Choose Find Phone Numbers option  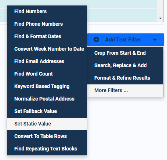(x=47, y=24)
